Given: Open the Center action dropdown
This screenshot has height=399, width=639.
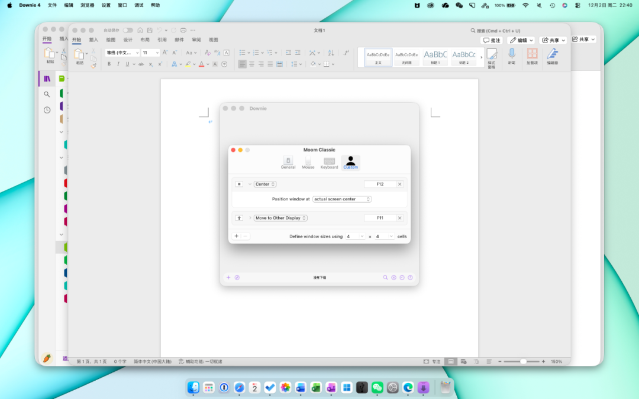Looking at the screenshot, I should pos(265,184).
